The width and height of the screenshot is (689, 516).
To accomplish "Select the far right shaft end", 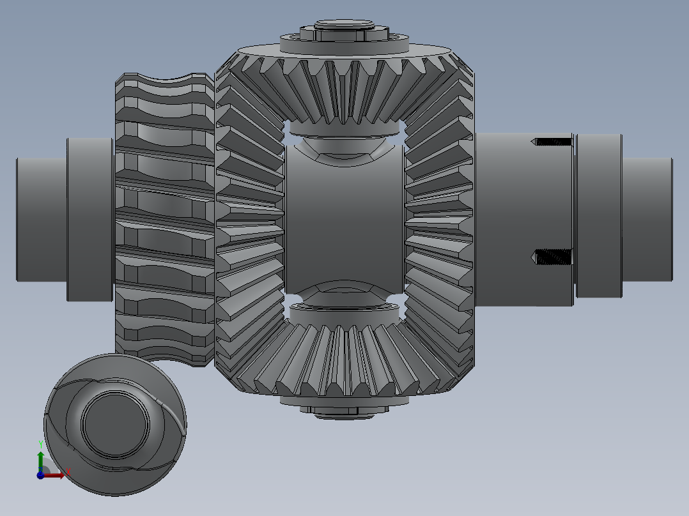I will tap(647, 220).
